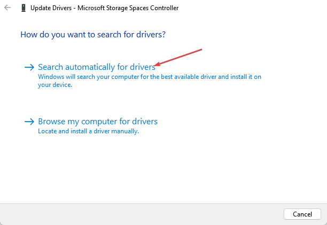This screenshot has width=327, height=225.
Task: Click the 'How do you want to search' heading
Action: [x=93, y=35]
